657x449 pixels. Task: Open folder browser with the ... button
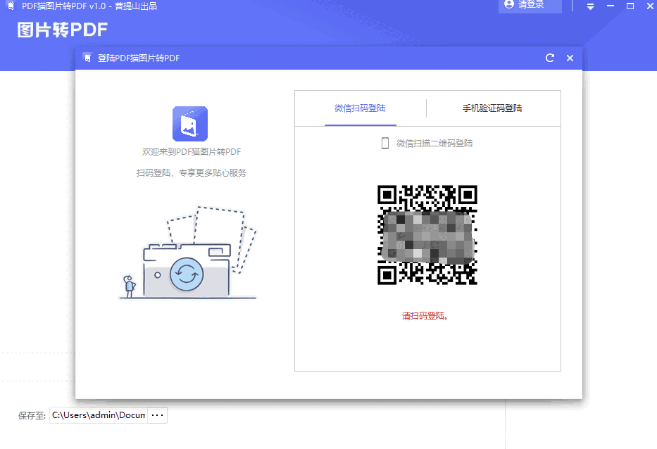point(158,415)
